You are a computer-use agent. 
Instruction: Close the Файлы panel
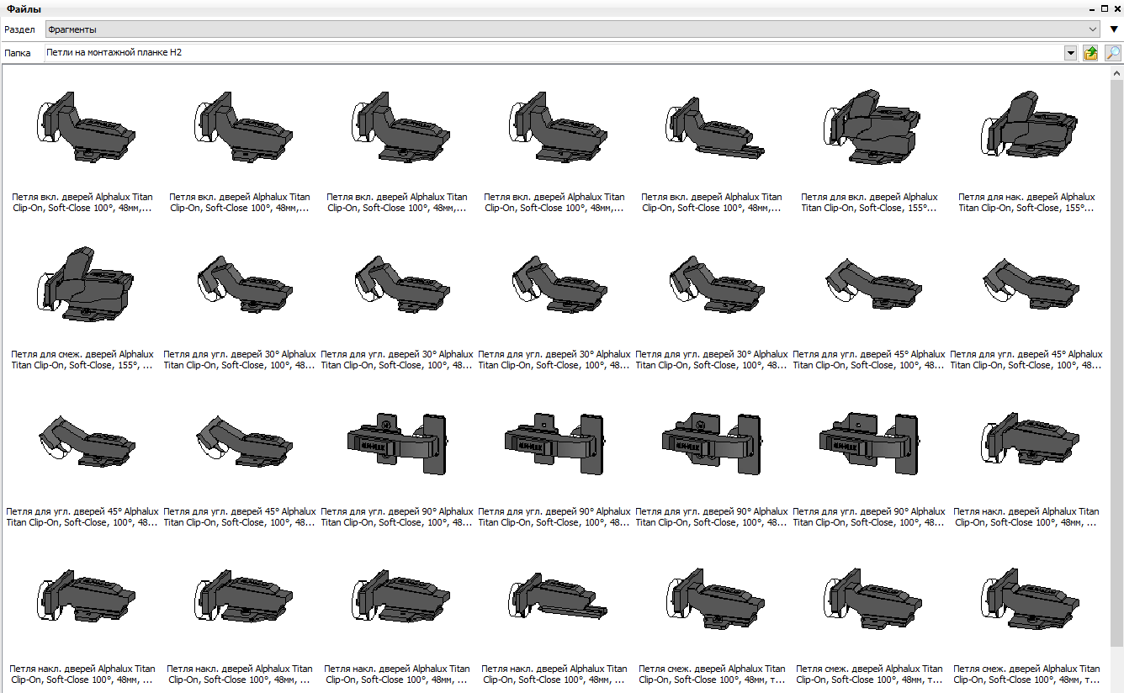click(1116, 8)
